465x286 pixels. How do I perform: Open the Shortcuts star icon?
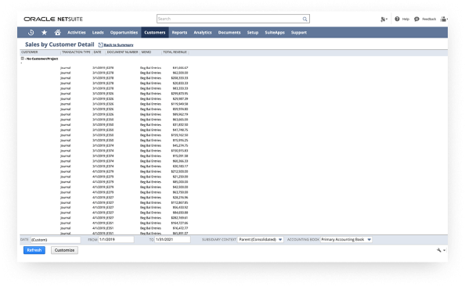(x=44, y=33)
